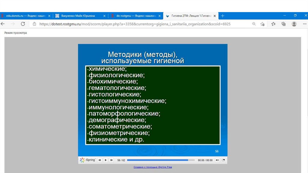The width and height of the screenshot is (308, 173).
Task: Click the line иммунологические;
Action: tap(118, 107)
